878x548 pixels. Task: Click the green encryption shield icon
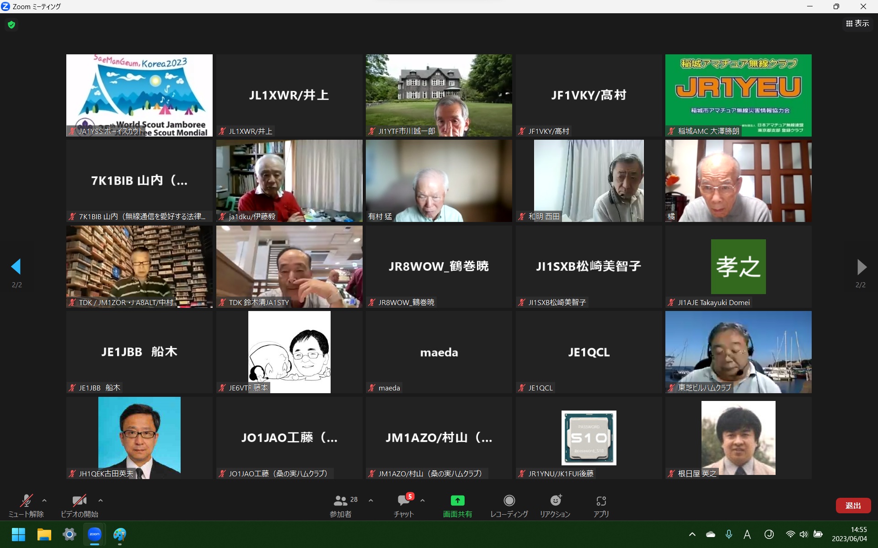click(11, 25)
